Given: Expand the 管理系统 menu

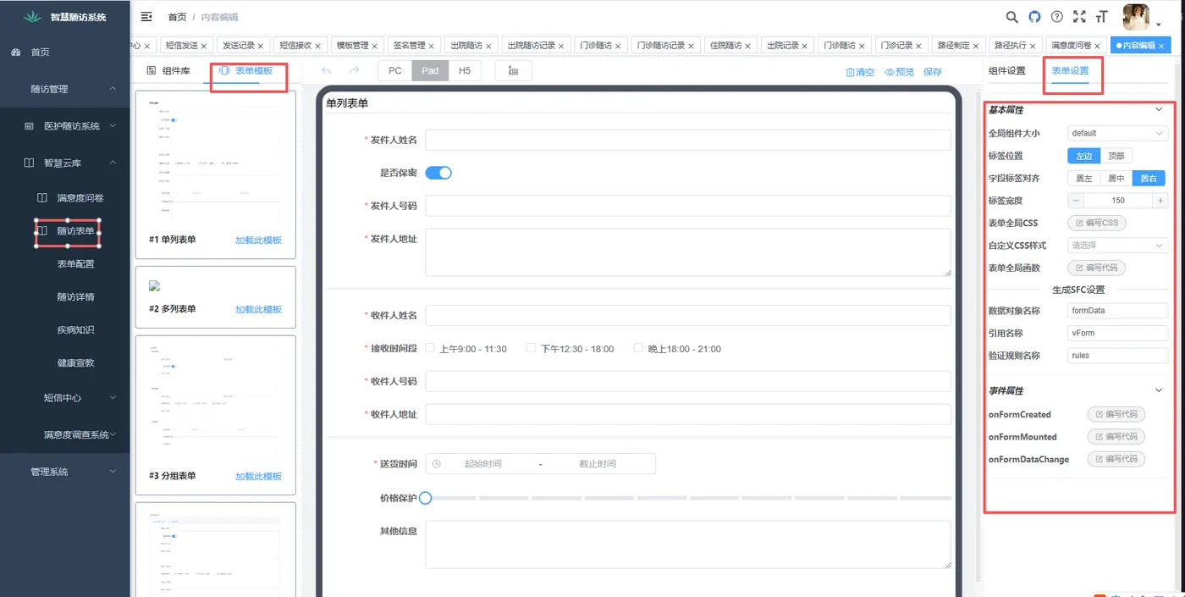Looking at the screenshot, I should pos(113,472).
